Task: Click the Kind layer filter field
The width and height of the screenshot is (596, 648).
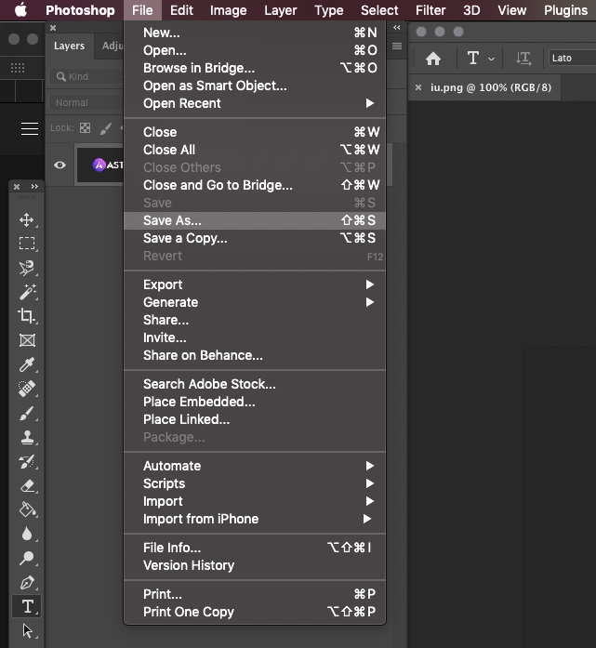Action: point(86,76)
